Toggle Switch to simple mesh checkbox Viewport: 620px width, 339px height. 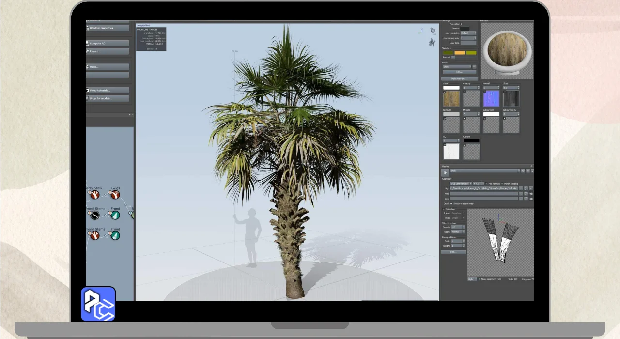(451, 204)
